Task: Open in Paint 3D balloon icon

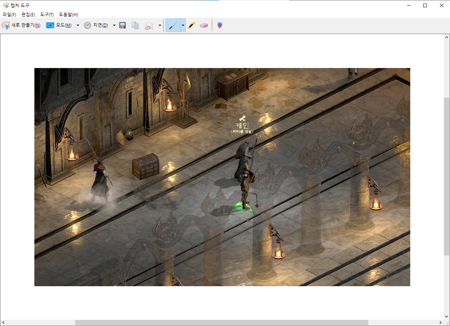Action: [219, 25]
